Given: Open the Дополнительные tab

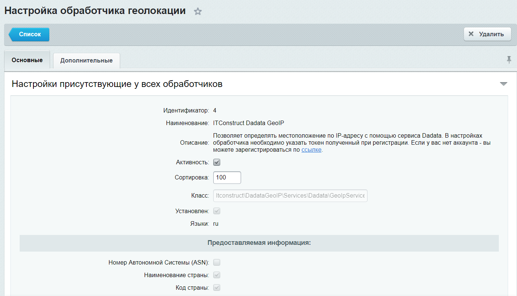Looking at the screenshot, I should pyautogui.click(x=86, y=60).
